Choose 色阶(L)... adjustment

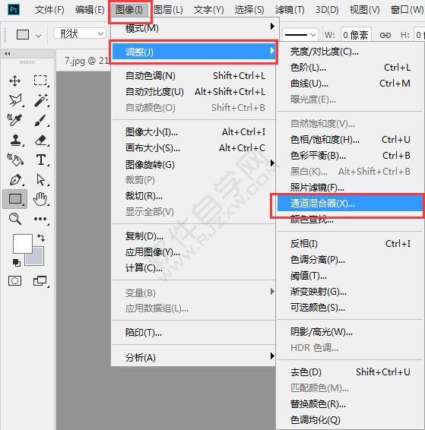(350, 68)
